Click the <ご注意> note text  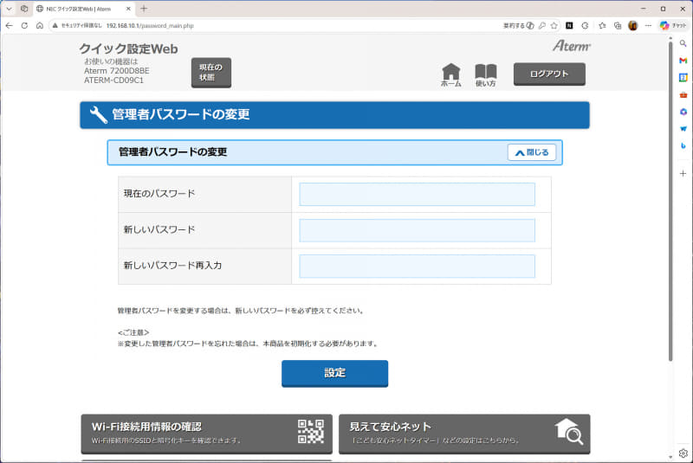133,332
